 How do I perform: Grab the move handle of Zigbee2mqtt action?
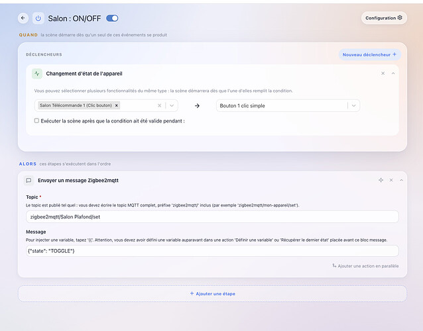(x=381, y=180)
